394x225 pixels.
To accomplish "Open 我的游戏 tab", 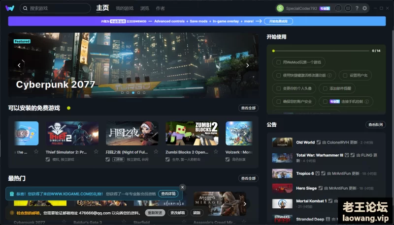I will point(125,8).
